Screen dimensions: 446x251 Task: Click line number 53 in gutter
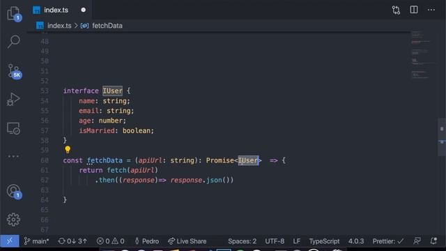click(x=45, y=91)
